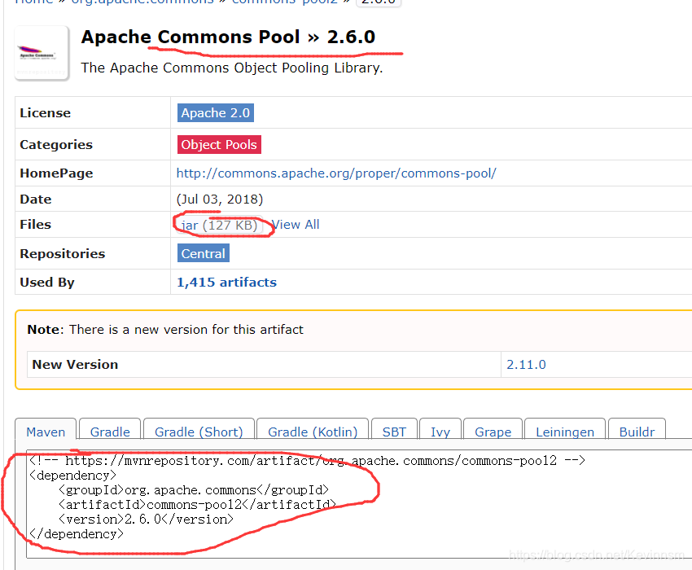Viewport: 692px width, 570px height.
Task: Click the groupId line 'org.apache.commons' in snippet
Action: 193,490
